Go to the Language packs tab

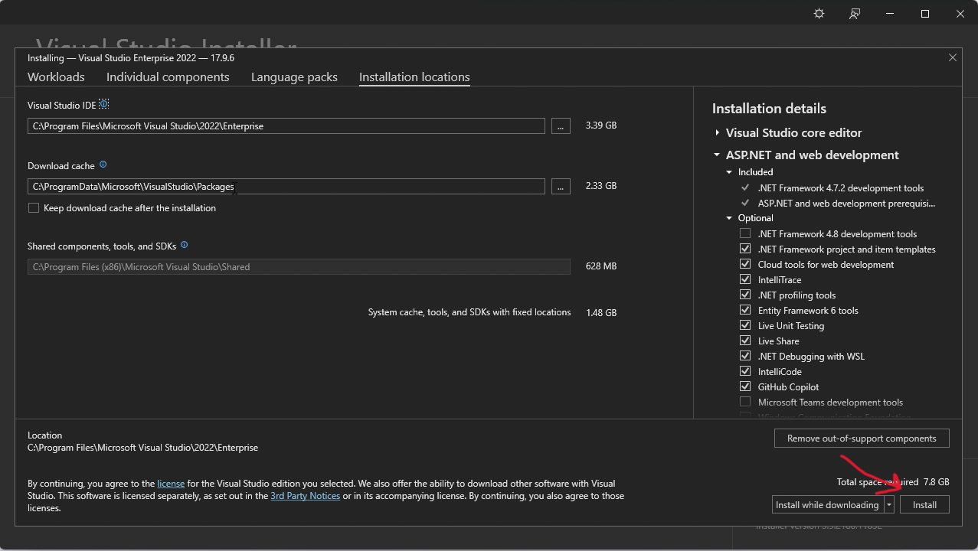click(x=294, y=77)
